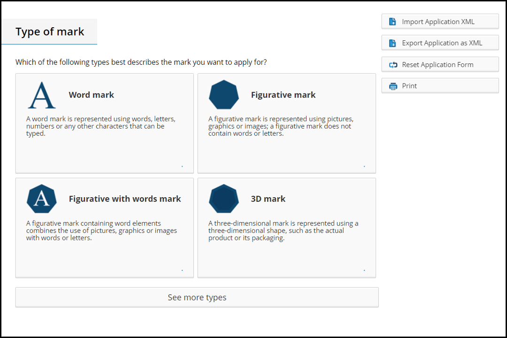This screenshot has width=507, height=338.
Task: Click the Word mark description text
Action: pos(100,126)
